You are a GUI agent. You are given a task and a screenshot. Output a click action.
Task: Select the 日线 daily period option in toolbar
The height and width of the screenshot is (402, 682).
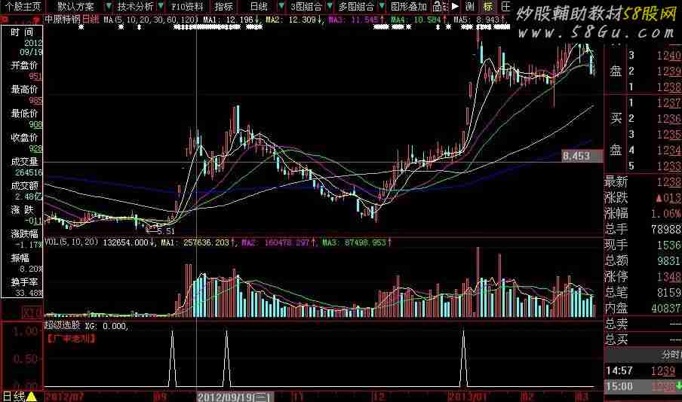tap(259, 7)
